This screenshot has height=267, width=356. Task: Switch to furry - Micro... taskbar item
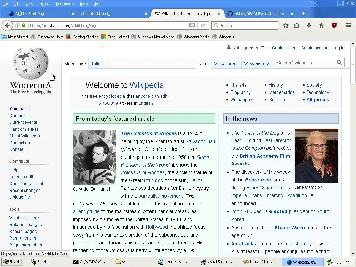[x=259, y=262]
